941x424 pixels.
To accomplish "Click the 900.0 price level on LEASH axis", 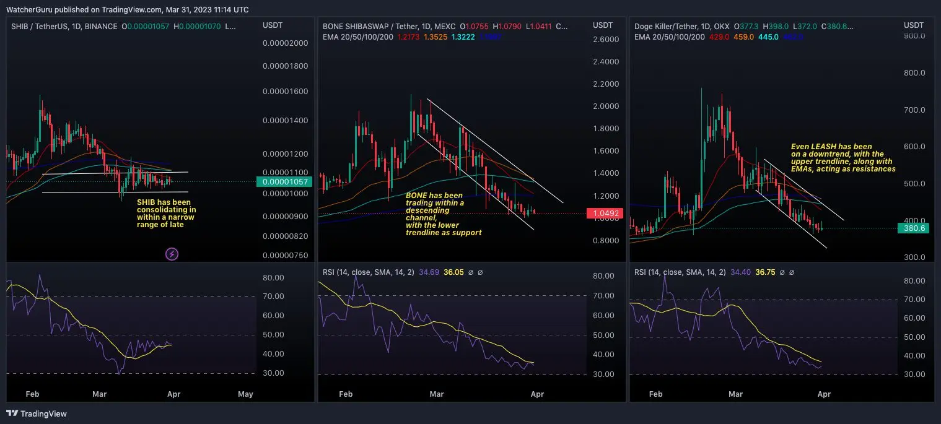I will pos(914,36).
